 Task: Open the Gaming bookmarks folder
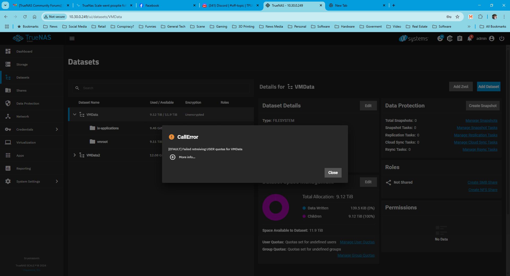218,27
